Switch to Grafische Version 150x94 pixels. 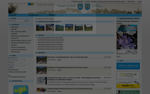pos(120,1)
